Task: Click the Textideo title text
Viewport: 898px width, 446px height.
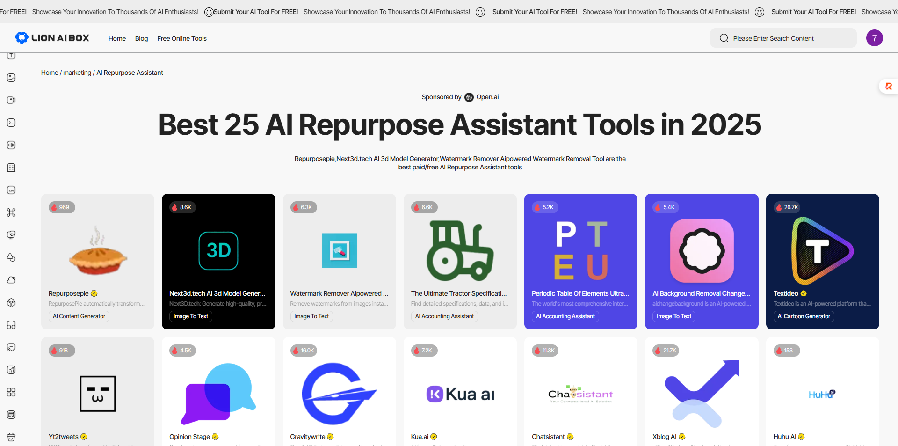Action: coord(786,293)
